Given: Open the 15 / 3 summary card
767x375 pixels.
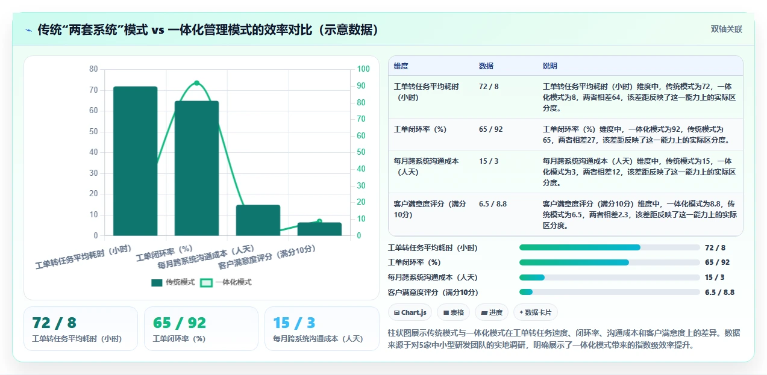Looking at the screenshot, I should click(x=322, y=329).
